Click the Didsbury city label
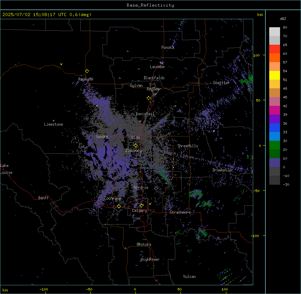 click(134, 150)
